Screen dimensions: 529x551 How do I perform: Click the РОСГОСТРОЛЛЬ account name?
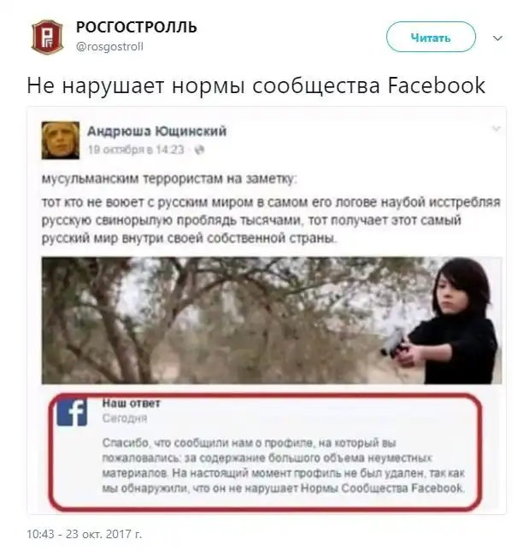pyautogui.click(x=137, y=27)
